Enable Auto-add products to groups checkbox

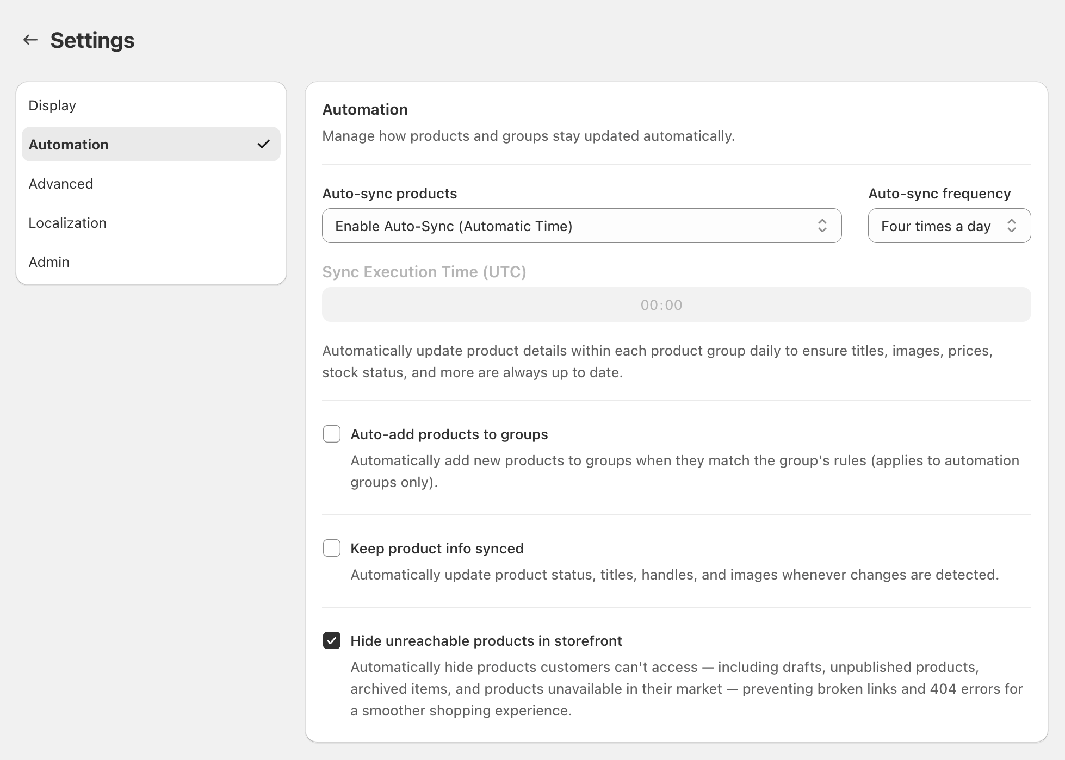tap(332, 434)
